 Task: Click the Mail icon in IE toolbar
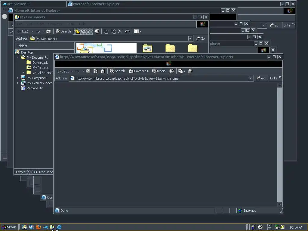(x=180, y=71)
